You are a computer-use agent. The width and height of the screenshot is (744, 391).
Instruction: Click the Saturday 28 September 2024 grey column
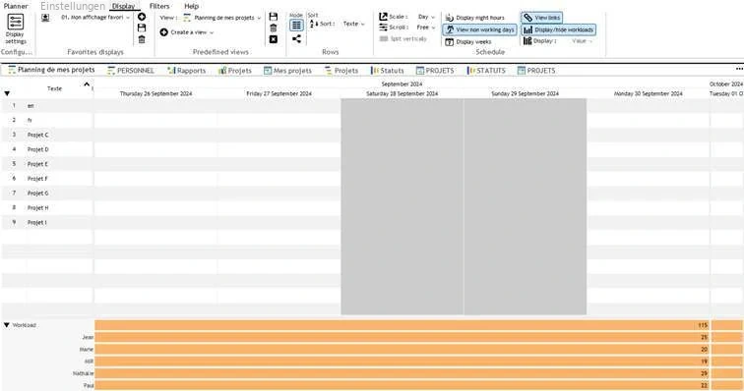point(402,206)
